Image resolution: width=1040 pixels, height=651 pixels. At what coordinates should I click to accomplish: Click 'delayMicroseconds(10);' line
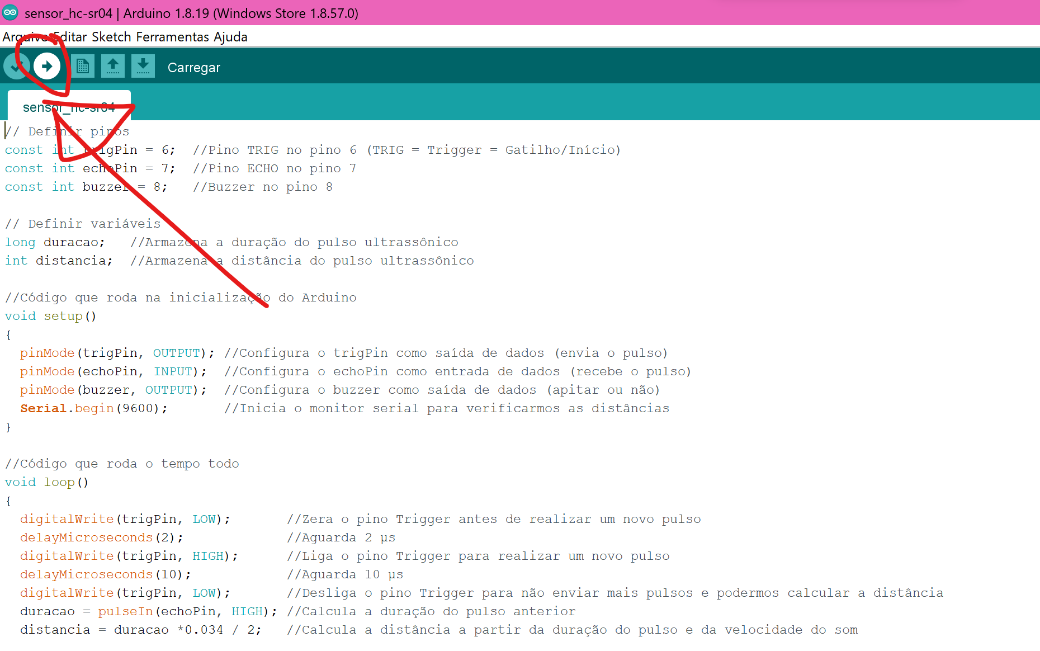[106, 574]
